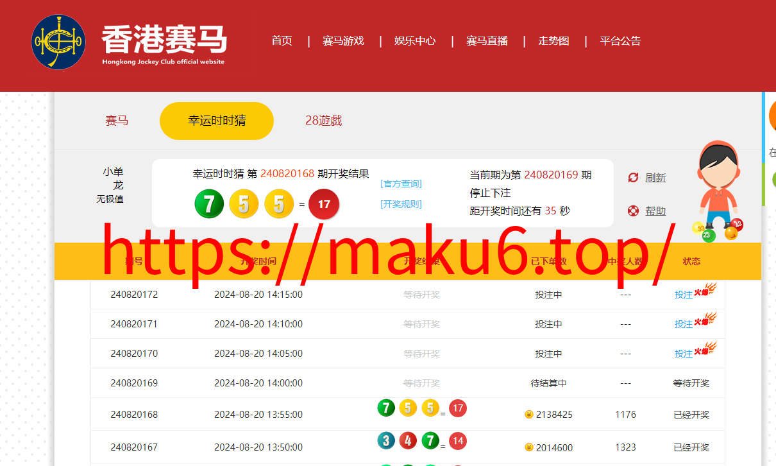Click the green 7 ball in latest result
The width and height of the screenshot is (776, 466).
click(x=209, y=204)
